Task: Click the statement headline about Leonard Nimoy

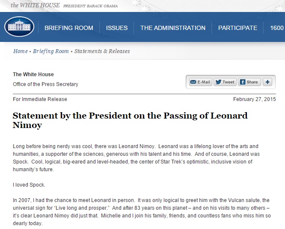Action: 130,121
